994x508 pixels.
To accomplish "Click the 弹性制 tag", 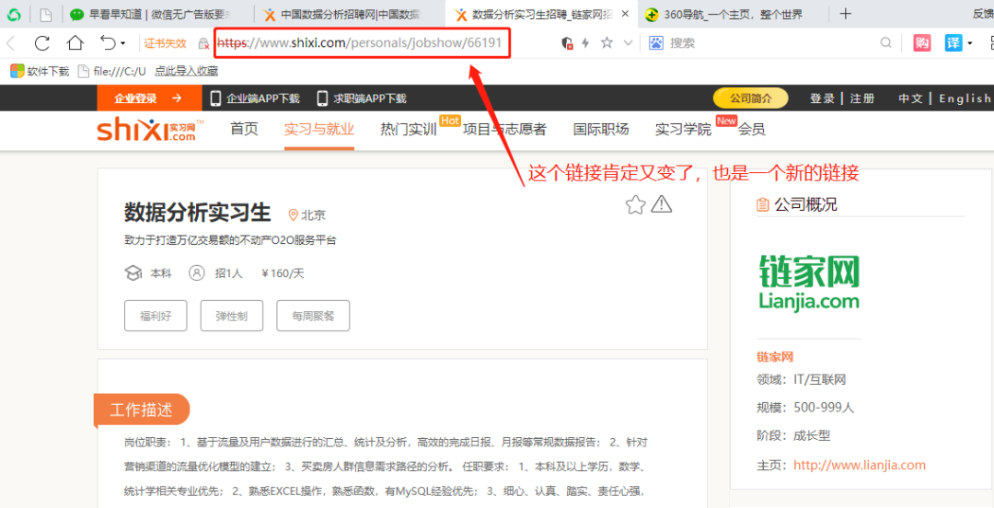I will [x=231, y=316].
